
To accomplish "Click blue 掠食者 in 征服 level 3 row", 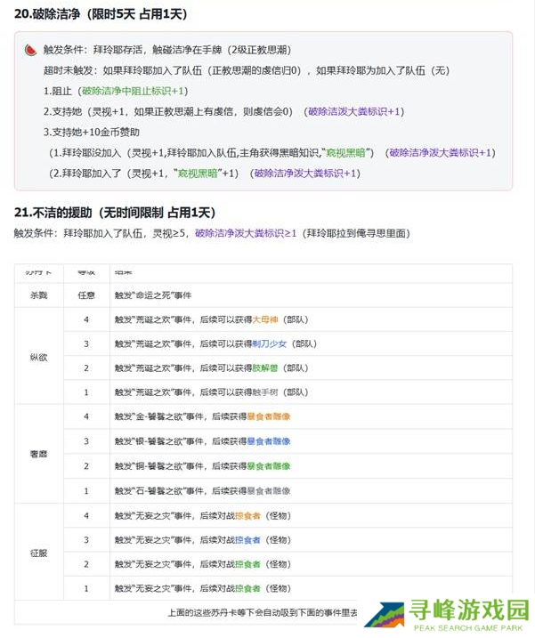I will point(247,540).
